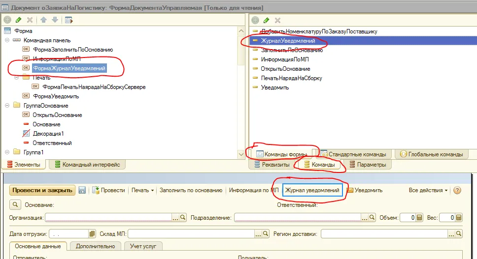
Task: Select ФормаПечатьНарядаНаСборкуСервере tree item
Action: coord(94,86)
